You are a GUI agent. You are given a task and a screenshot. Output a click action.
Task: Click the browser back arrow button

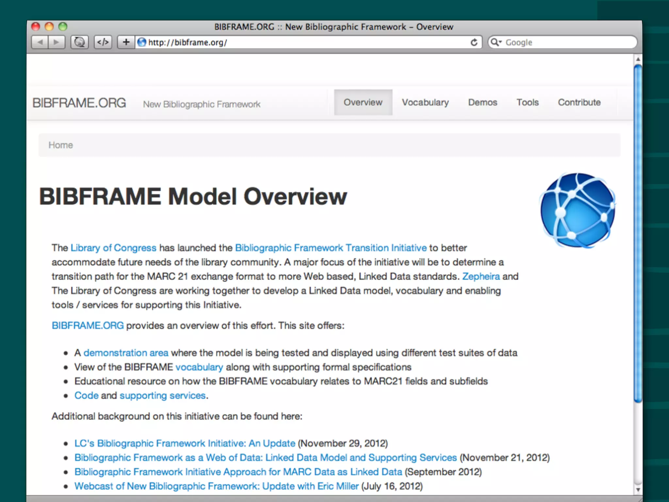coord(40,42)
